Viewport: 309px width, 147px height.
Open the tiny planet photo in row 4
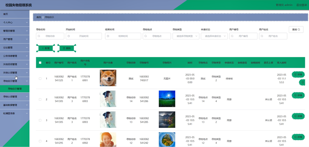click(x=167, y=140)
